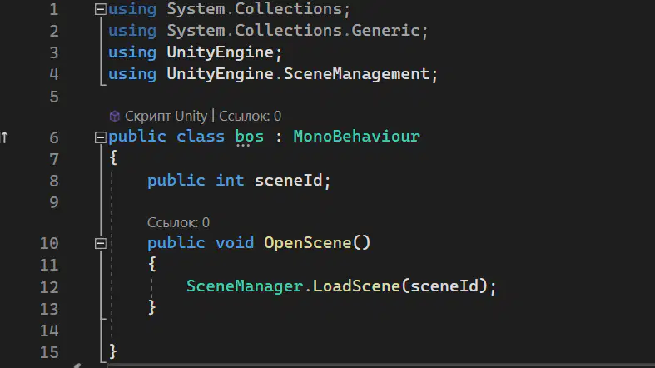This screenshot has width=655, height=368.
Task: Click the LoadScene method call
Action: pyautogui.click(x=356, y=286)
